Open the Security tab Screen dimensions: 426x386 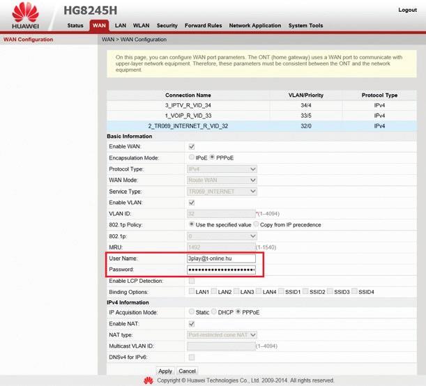[x=167, y=26]
